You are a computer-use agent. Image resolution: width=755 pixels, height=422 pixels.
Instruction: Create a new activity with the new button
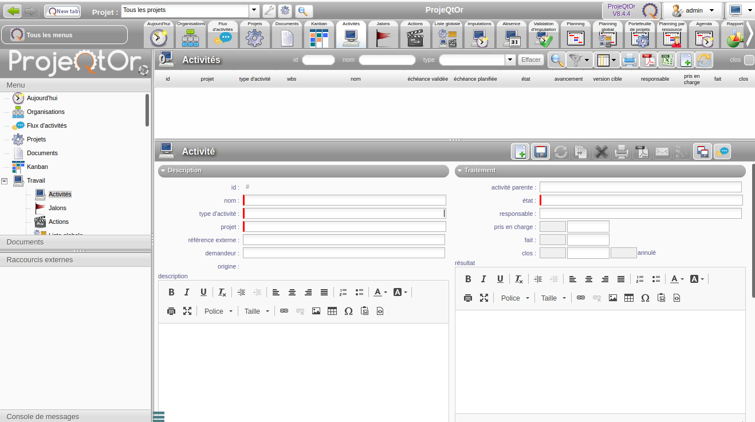click(520, 152)
